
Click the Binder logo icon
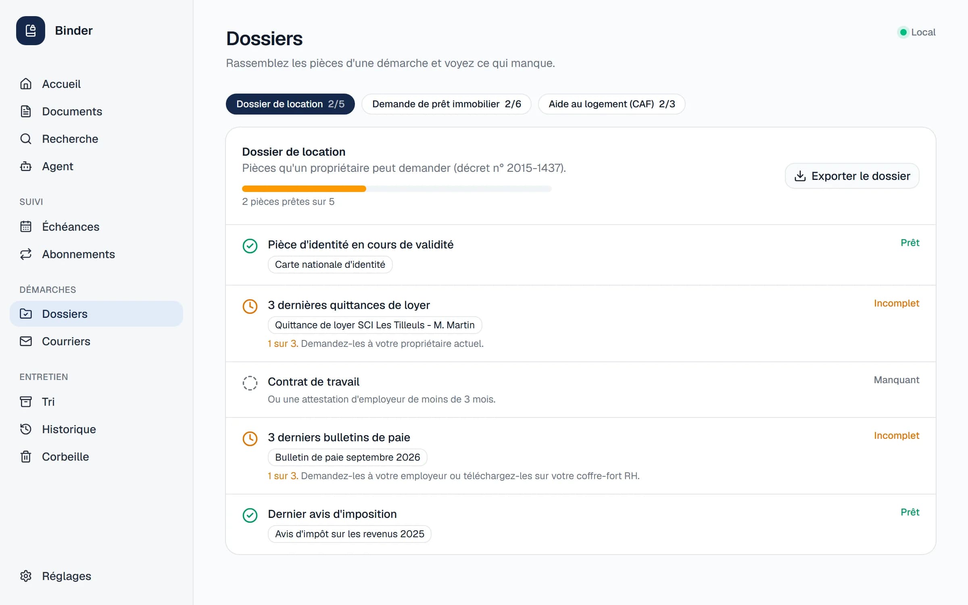(x=31, y=31)
